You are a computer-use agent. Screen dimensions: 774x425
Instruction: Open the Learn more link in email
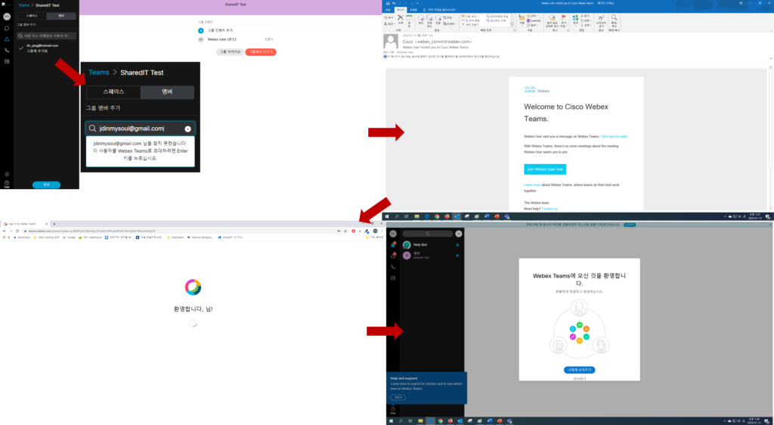click(x=532, y=185)
